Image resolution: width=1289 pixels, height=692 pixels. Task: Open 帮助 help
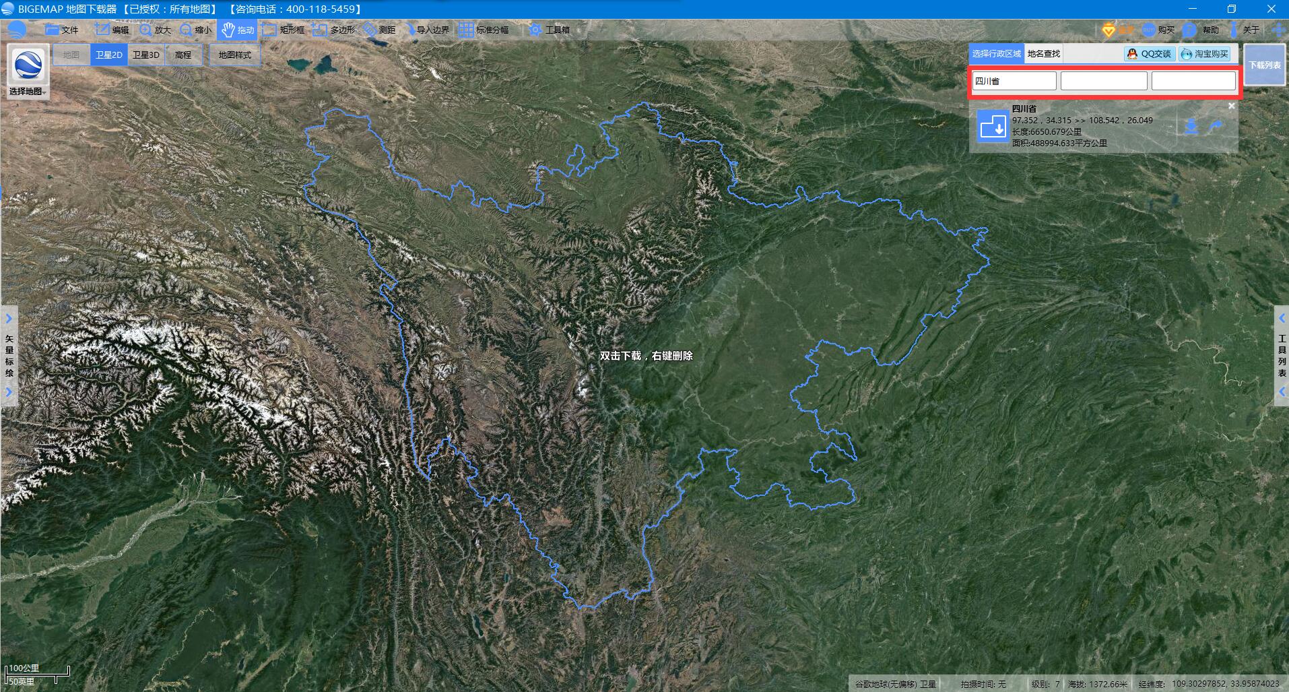(1201, 30)
